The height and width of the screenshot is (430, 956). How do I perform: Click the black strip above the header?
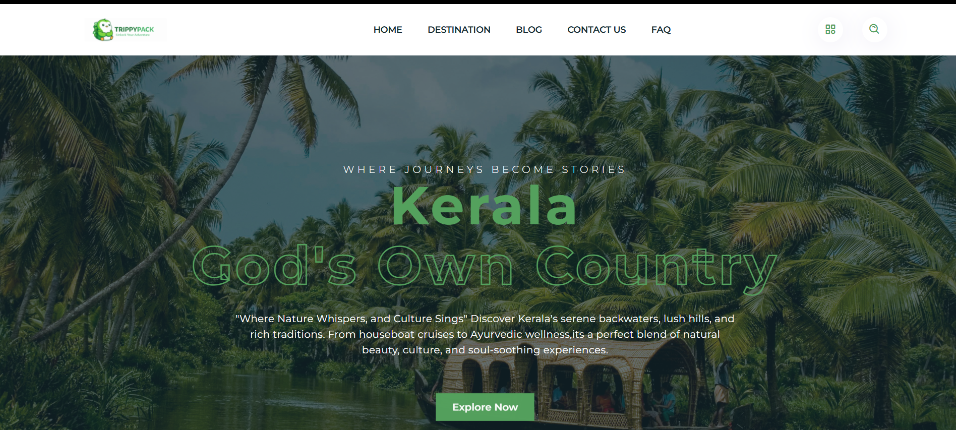[478, 2]
